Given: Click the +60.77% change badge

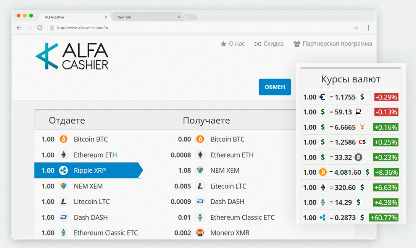Looking at the screenshot, I should point(384,217).
